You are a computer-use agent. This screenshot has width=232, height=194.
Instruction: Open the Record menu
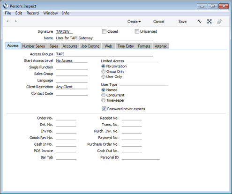pyautogui.click(x=32, y=13)
